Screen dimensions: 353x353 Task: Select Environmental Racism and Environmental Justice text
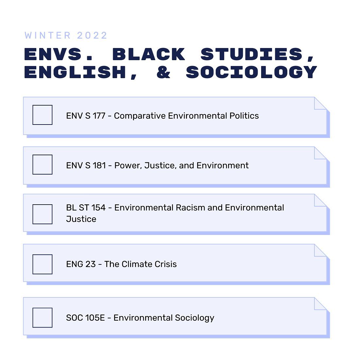coord(175,213)
